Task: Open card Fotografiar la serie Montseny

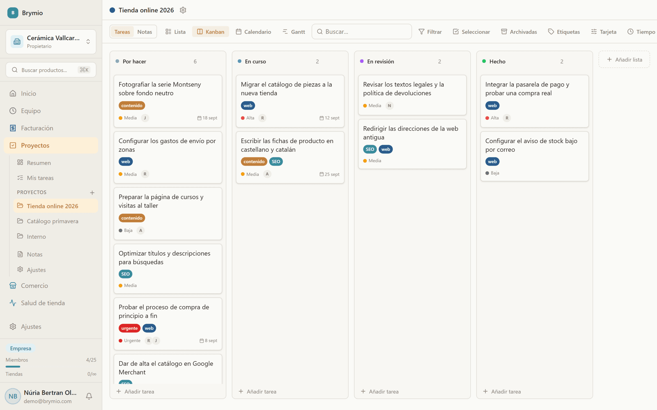Action: pyautogui.click(x=168, y=101)
